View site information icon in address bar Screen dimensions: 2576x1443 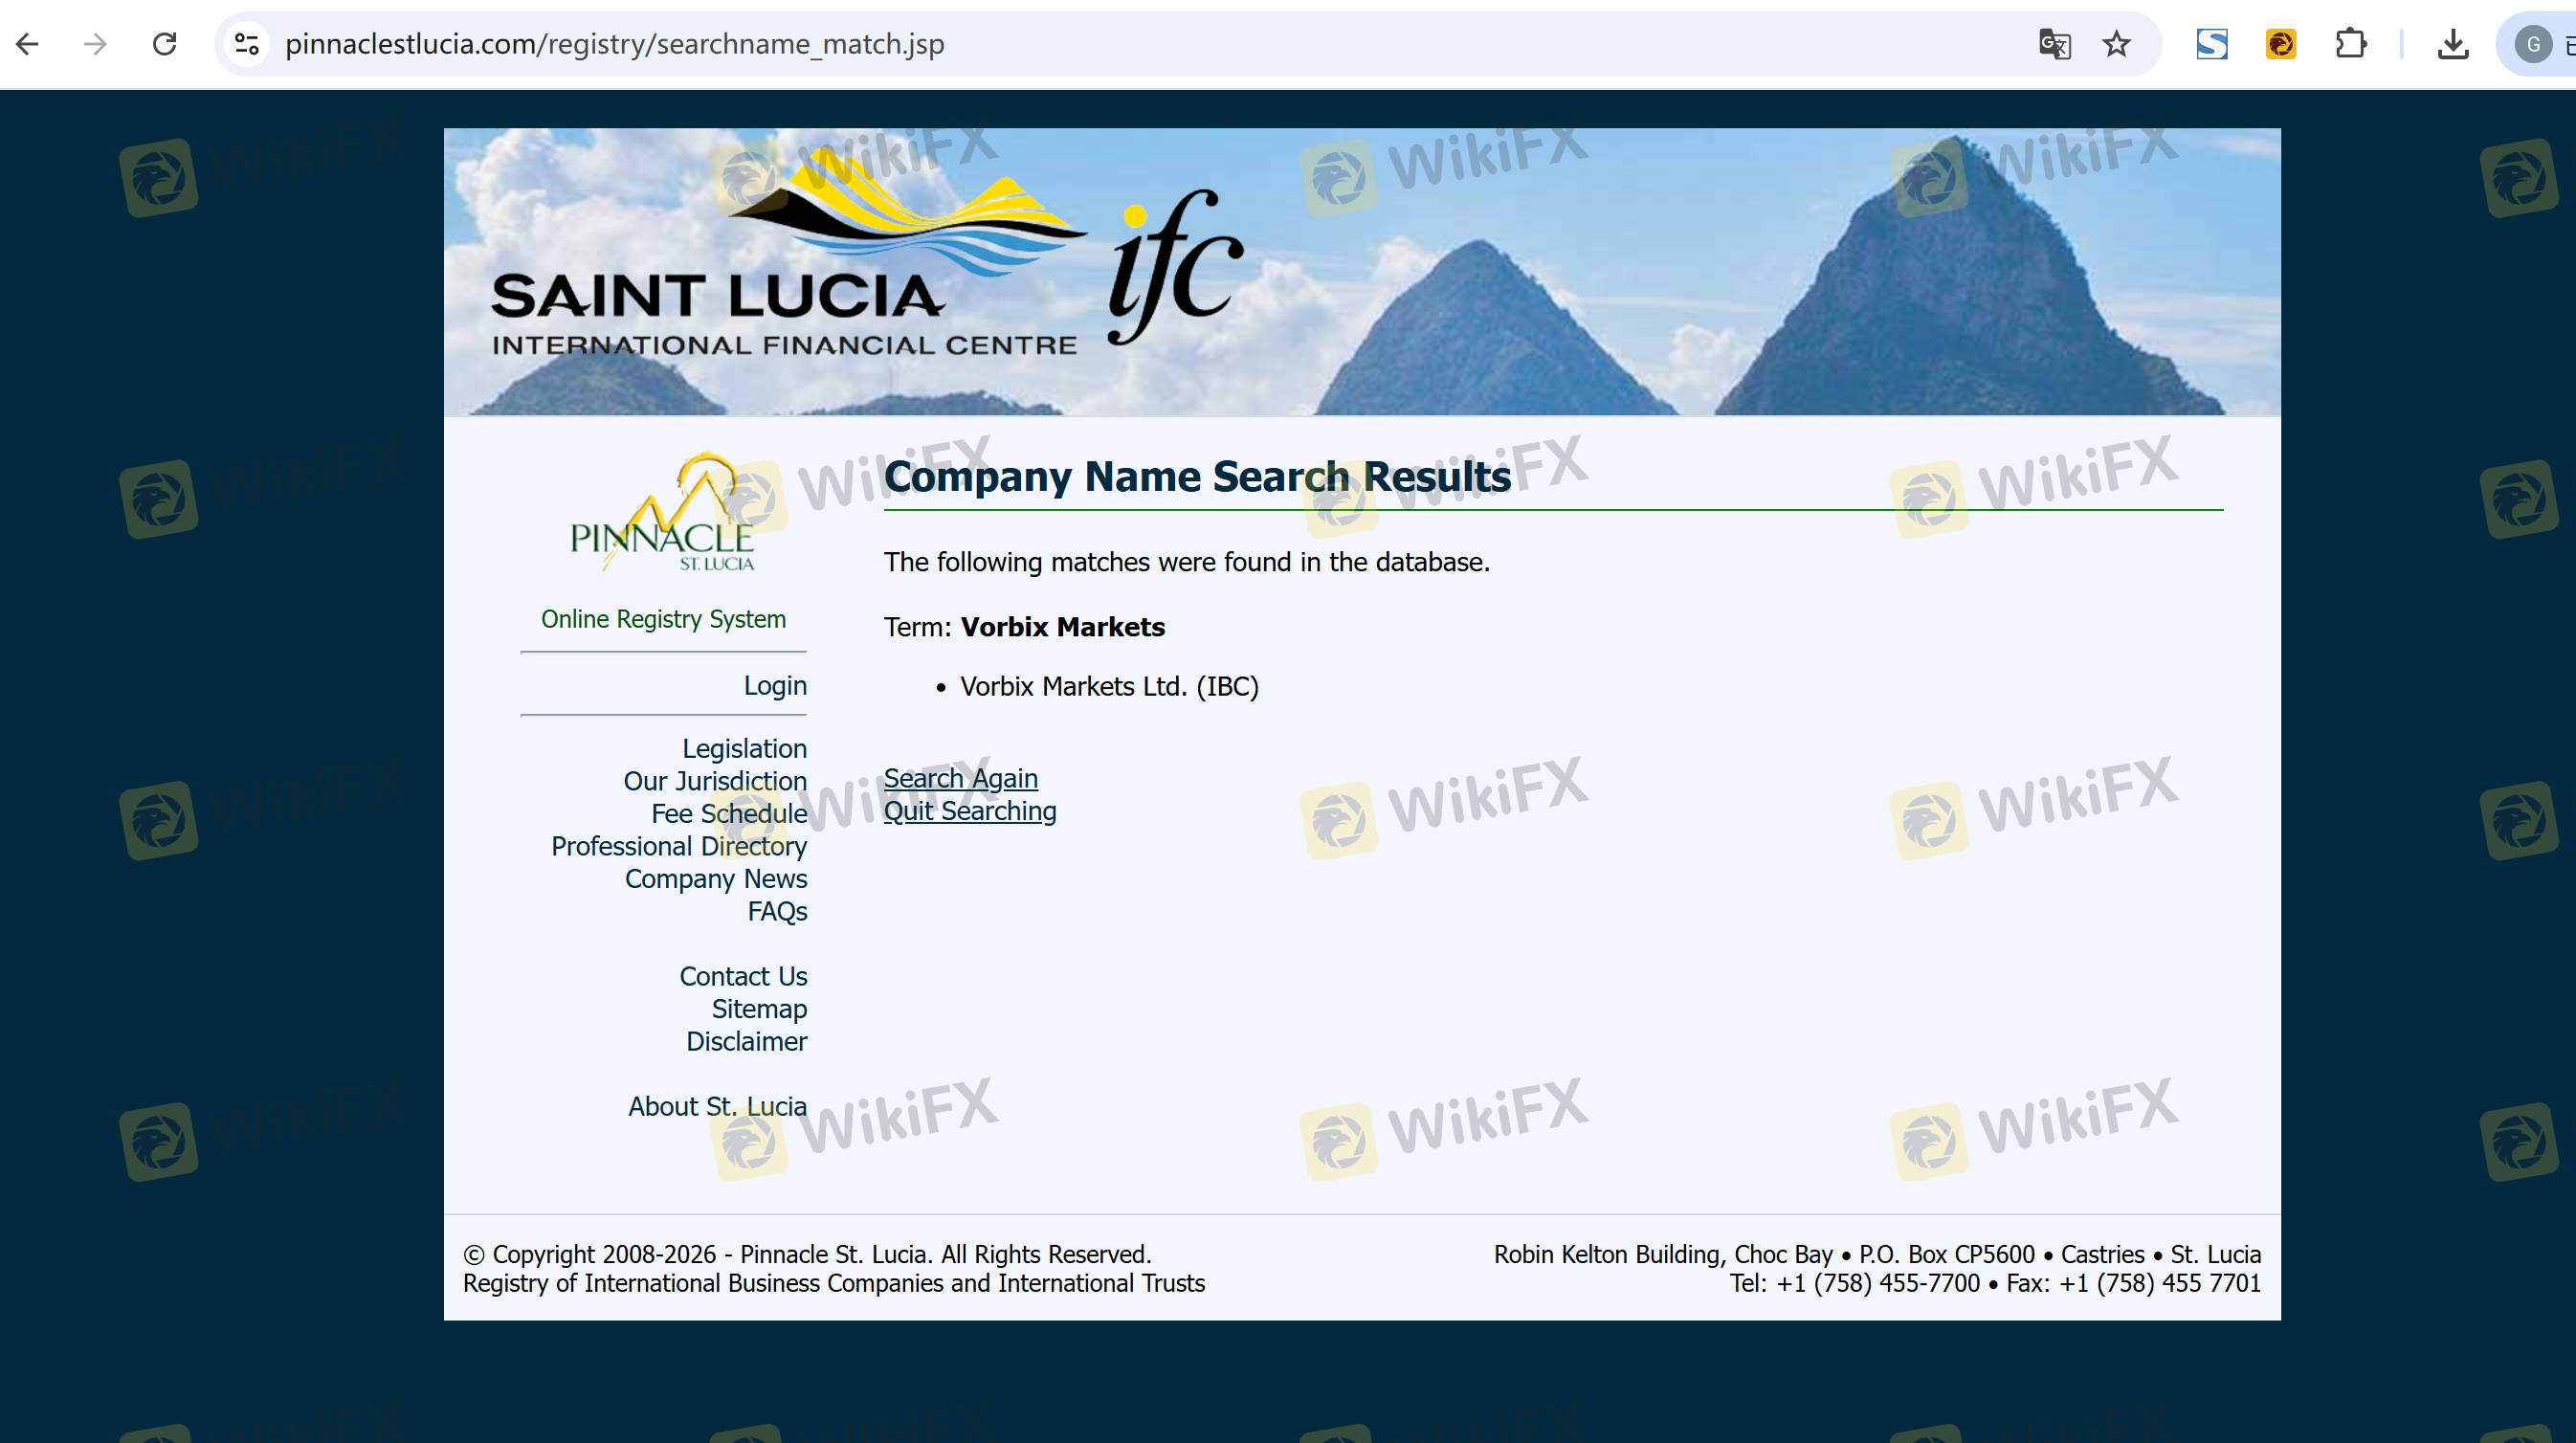[247, 44]
